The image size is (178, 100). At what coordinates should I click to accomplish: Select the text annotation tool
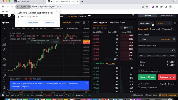coord(4,54)
